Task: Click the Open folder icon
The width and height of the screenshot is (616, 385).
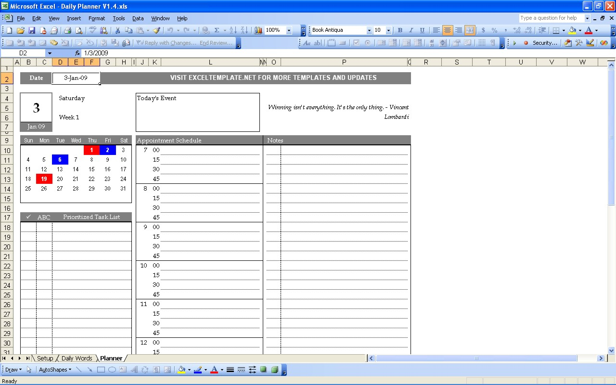Action: [21, 30]
